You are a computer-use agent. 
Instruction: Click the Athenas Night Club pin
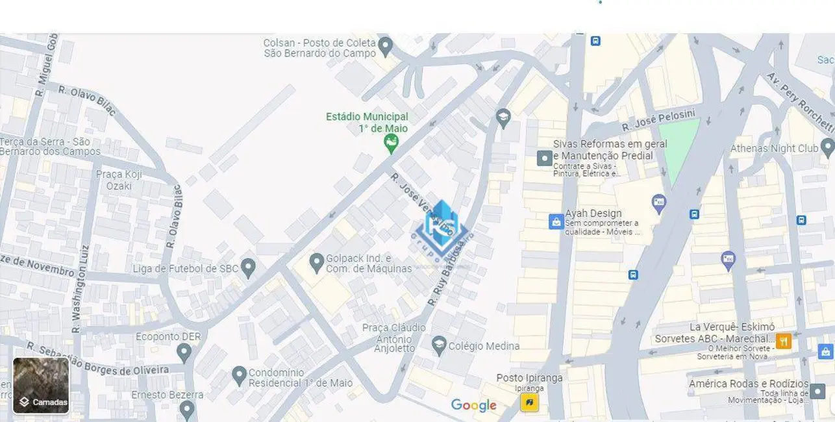coord(827,148)
